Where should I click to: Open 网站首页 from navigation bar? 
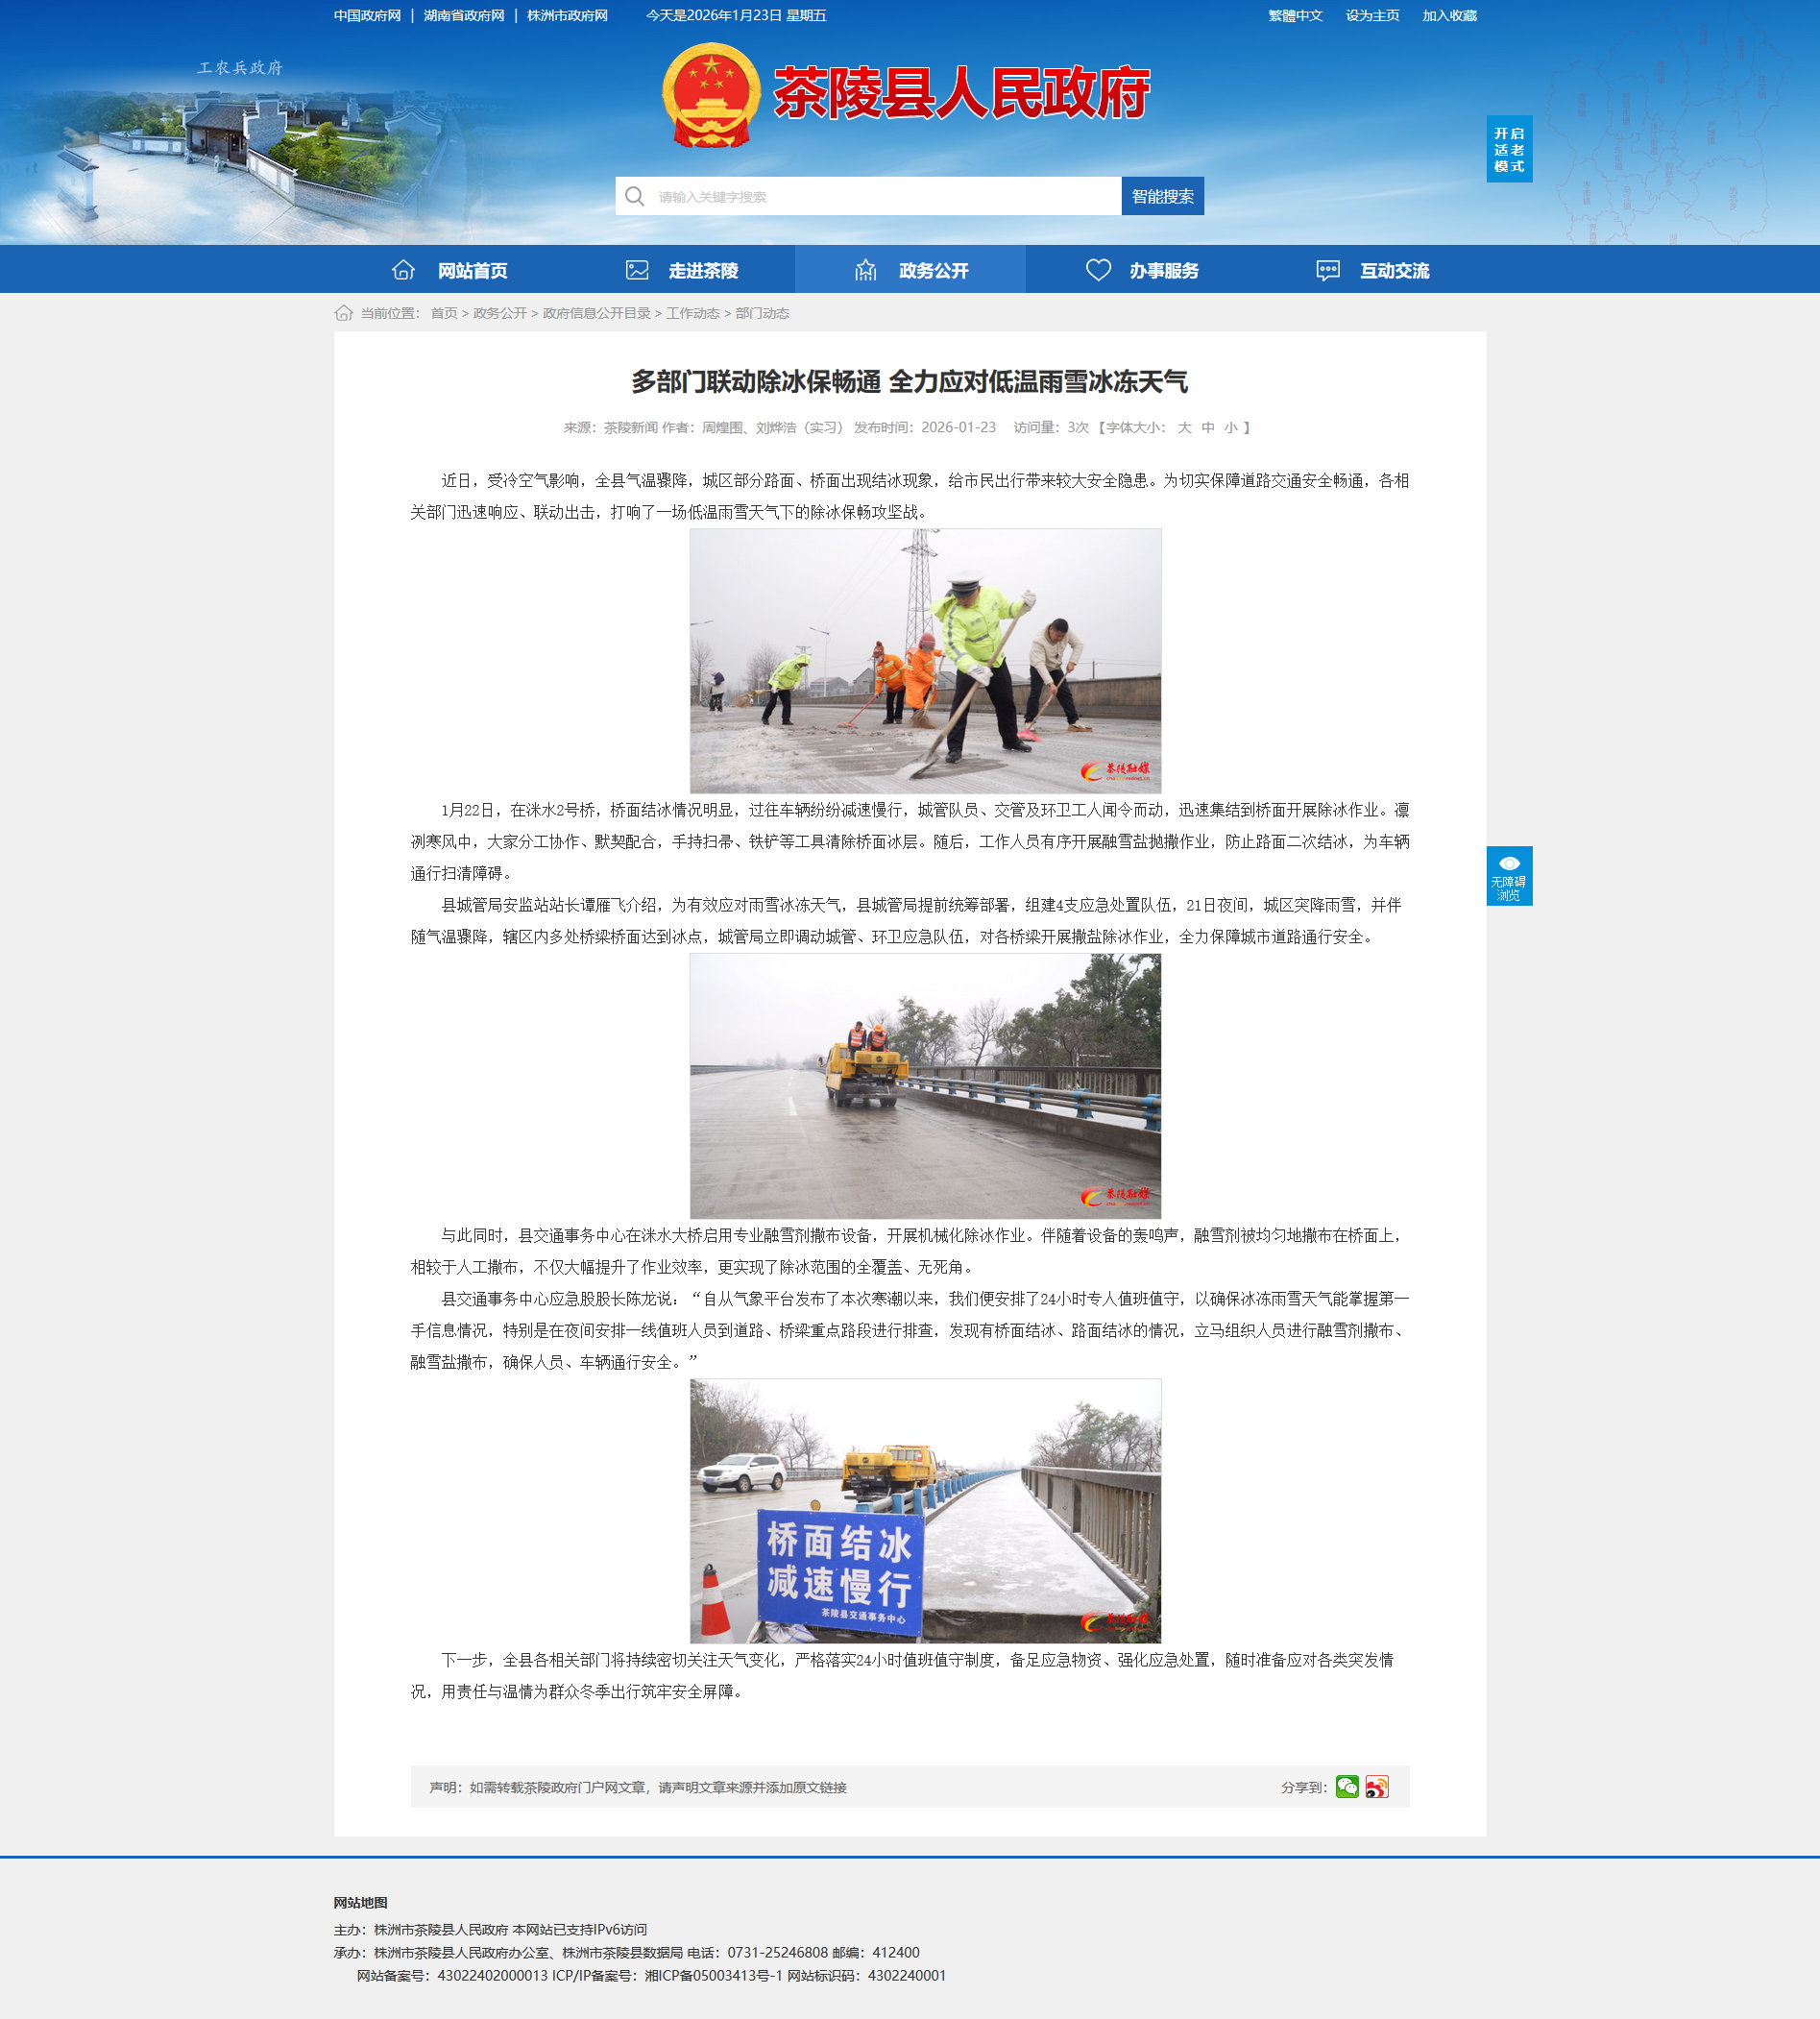(x=472, y=270)
